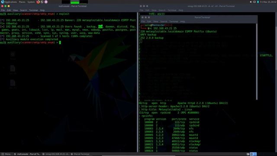Image resolution: width=277 pixels, height=156 pixels.
Task: Open the System menu
Action: coord(31,2)
